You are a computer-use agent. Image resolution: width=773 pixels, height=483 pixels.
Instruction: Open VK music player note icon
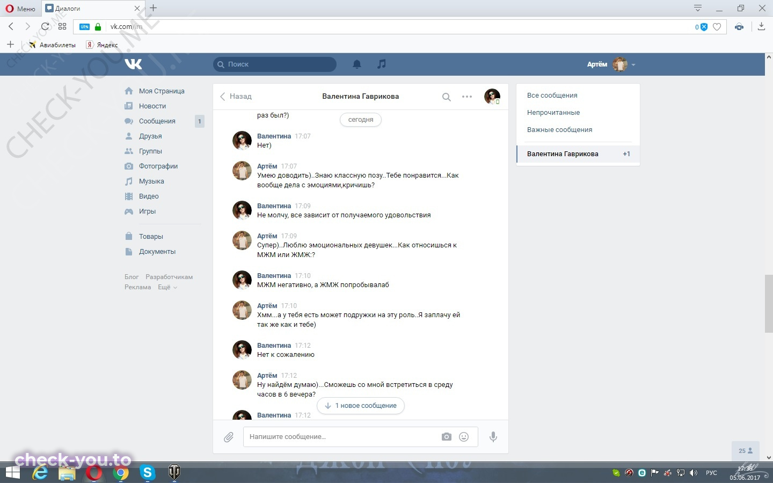click(x=382, y=64)
